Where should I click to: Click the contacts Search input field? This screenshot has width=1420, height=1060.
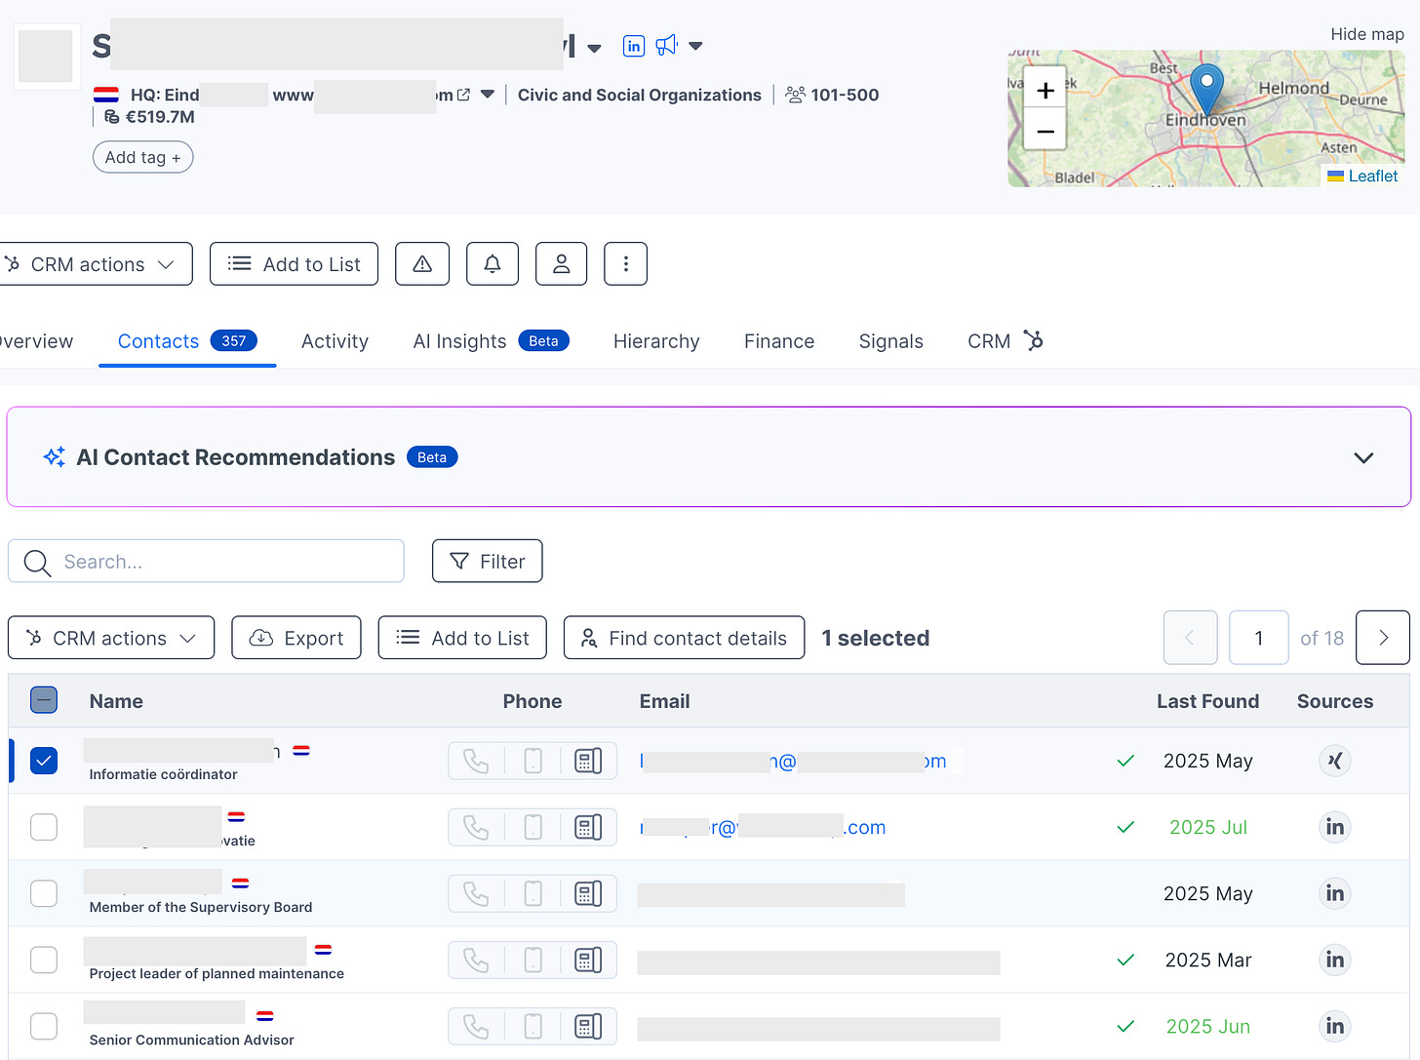(x=206, y=562)
